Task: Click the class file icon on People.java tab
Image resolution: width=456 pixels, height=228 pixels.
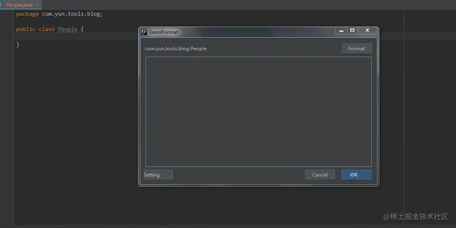Action: [1, 5]
